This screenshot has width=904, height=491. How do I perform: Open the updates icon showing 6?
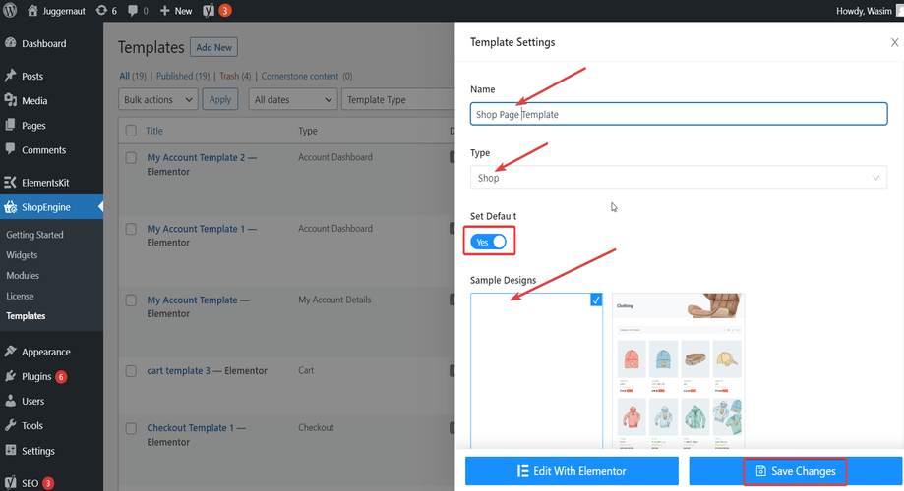click(101, 11)
